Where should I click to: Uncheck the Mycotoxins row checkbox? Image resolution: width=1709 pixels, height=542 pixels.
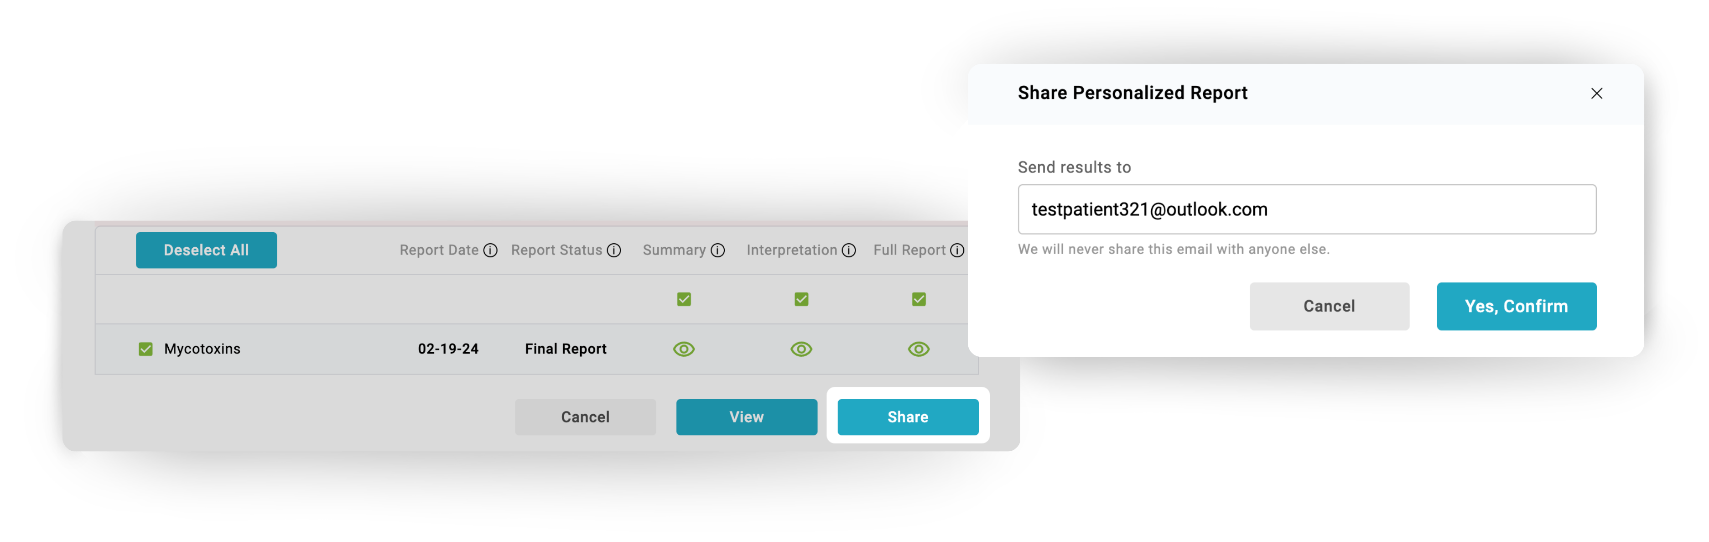coord(146,349)
